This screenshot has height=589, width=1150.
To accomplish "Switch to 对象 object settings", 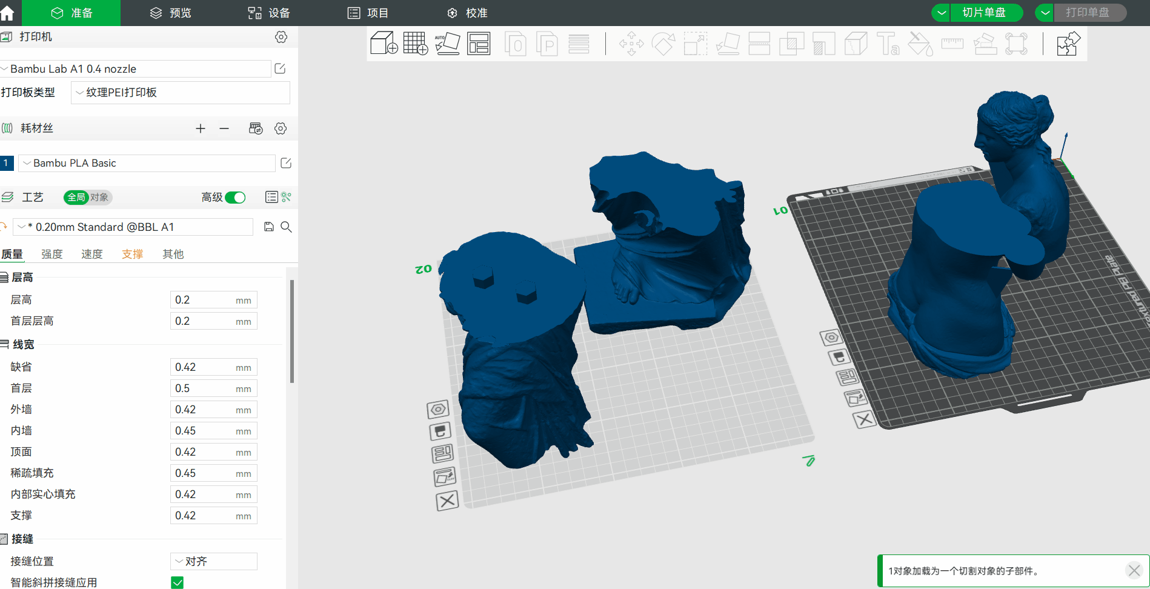I will click(100, 197).
